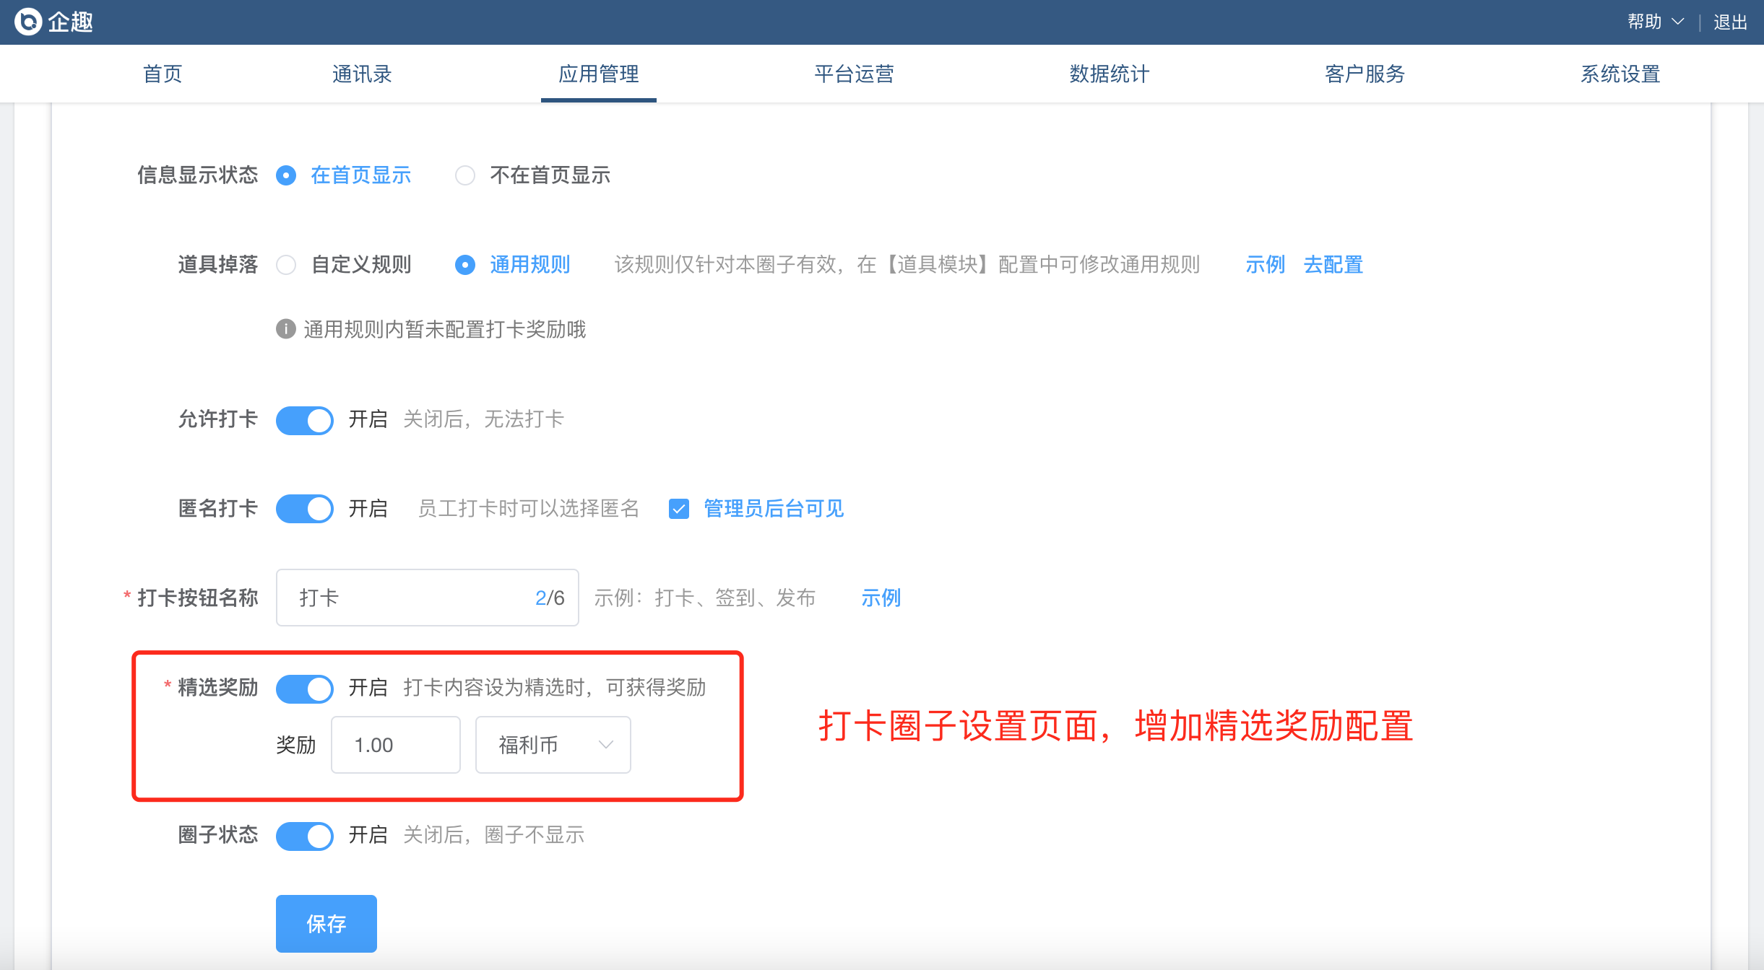The width and height of the screenshot is (1764, 970).
Task: Switch to the 数据统计 tab
Action: [1109, 74]
